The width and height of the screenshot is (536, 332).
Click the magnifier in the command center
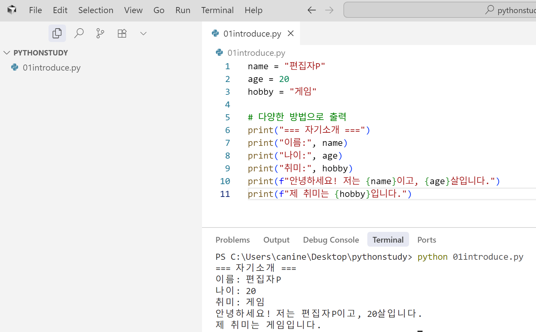pyautogui.click(x=490, y=10)
